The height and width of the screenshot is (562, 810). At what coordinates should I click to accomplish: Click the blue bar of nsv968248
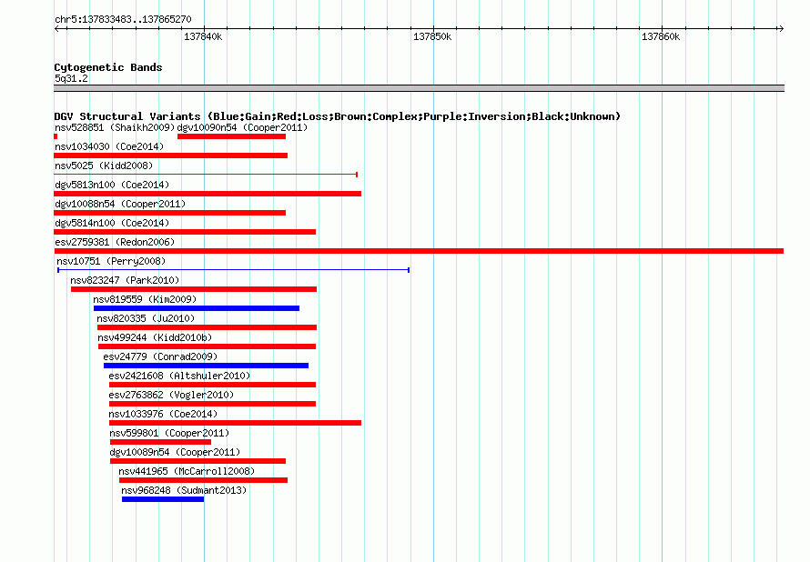click(163, 499)
